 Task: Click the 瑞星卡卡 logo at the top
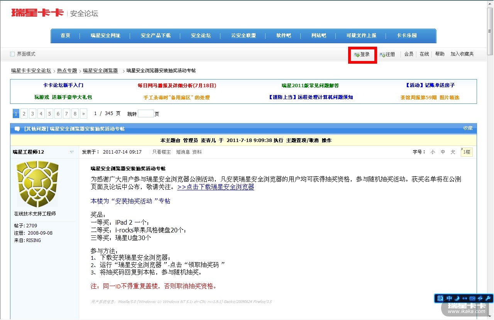[37, 13]
